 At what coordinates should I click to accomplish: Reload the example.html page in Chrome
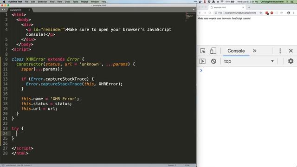point(210,13)
